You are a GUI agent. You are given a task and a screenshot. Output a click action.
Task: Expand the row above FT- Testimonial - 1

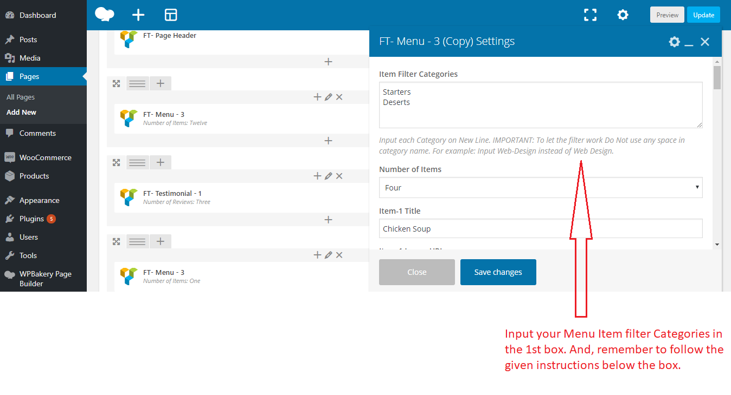(116, 162)
